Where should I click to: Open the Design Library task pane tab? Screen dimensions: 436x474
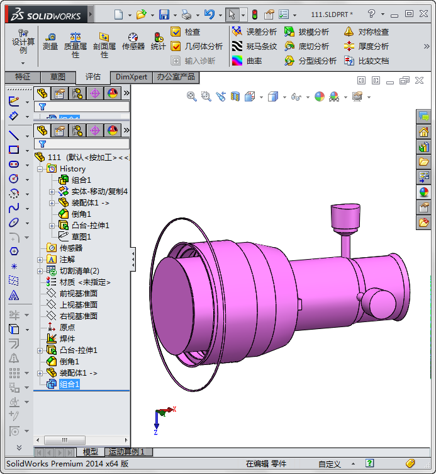423,147
